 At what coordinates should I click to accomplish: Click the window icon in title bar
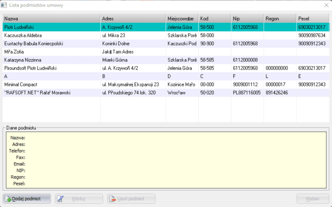4,5
